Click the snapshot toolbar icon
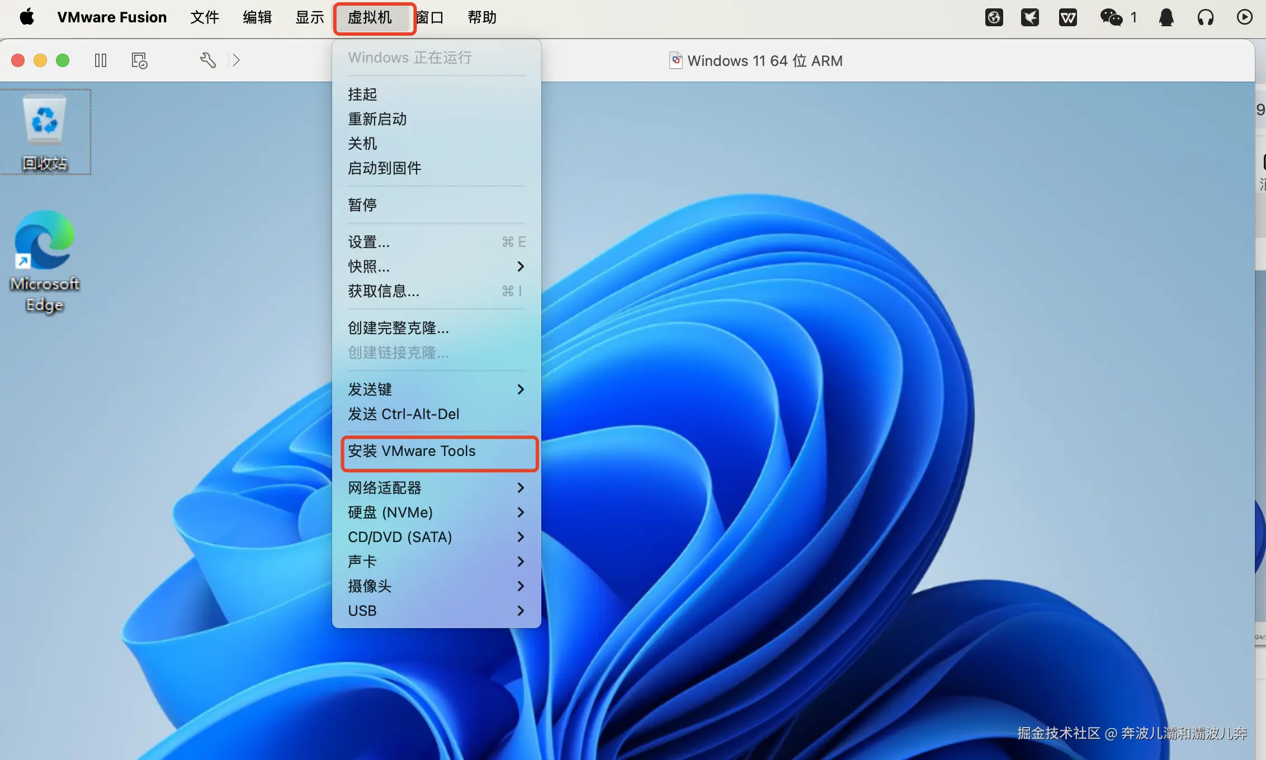 (x=139, y=60)
